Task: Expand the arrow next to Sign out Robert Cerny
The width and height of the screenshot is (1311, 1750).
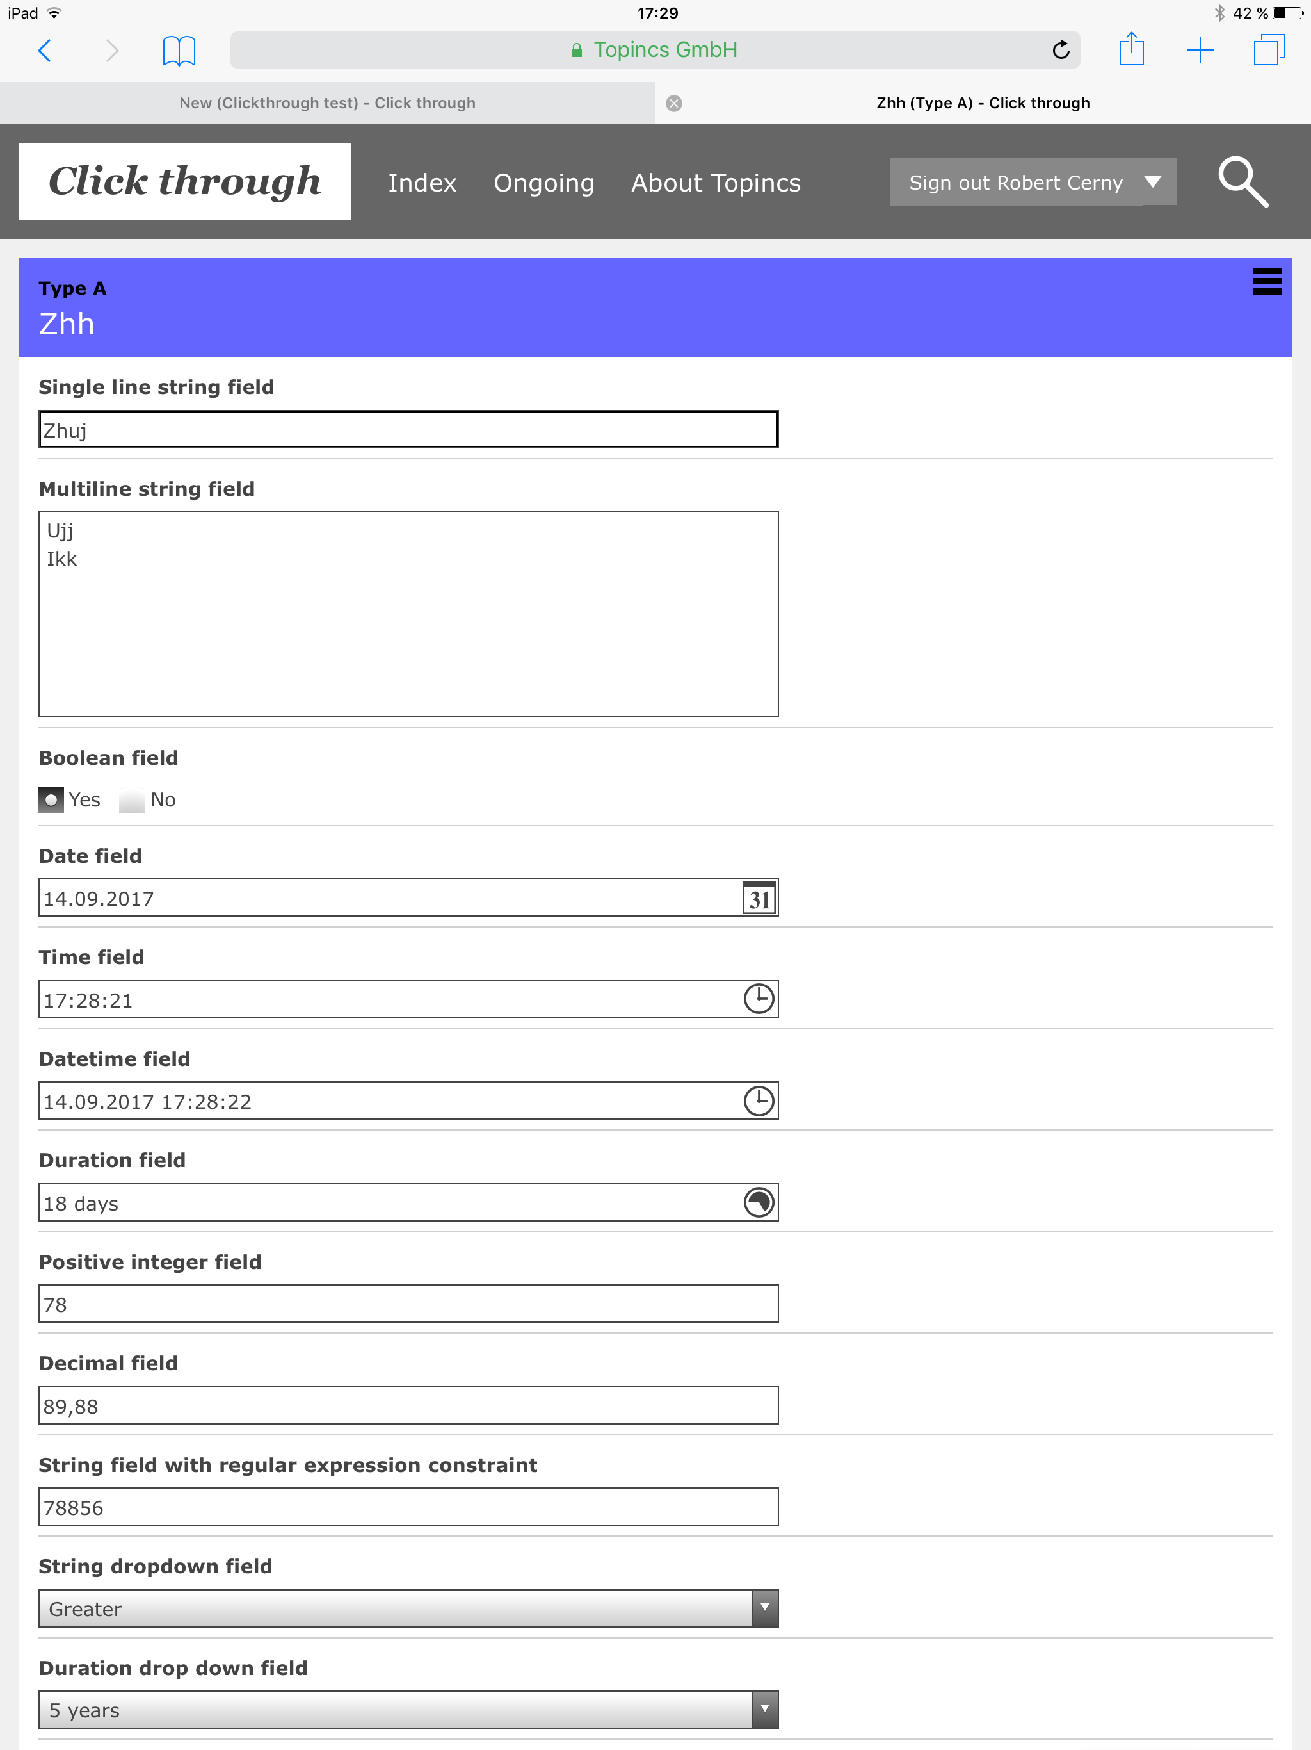Action: [1153, 182]
